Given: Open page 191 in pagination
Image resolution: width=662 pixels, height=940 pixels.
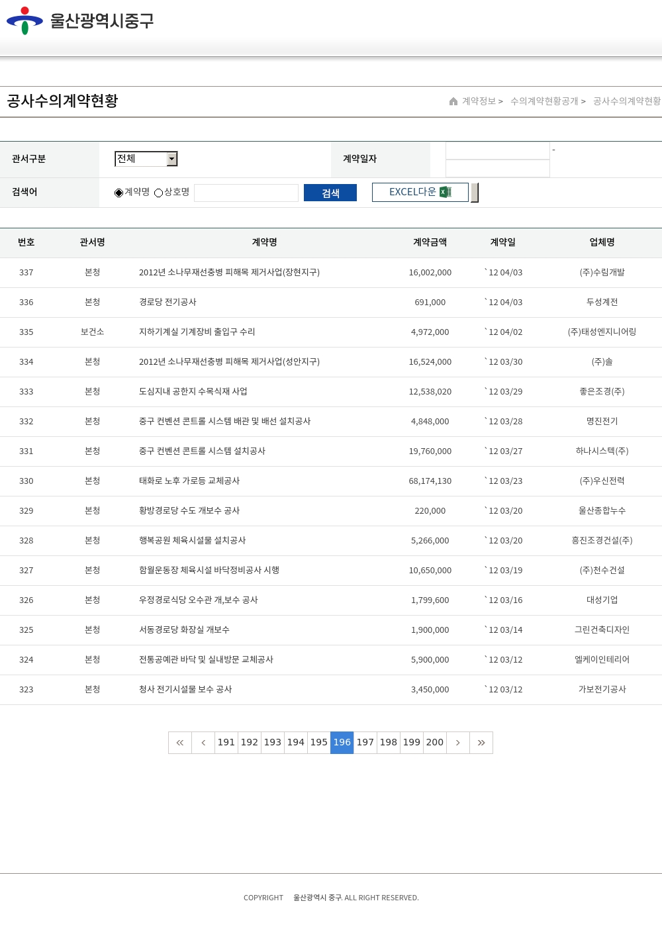Looking at the screenshot, I should pyautogui.click(x=226, y=743).
